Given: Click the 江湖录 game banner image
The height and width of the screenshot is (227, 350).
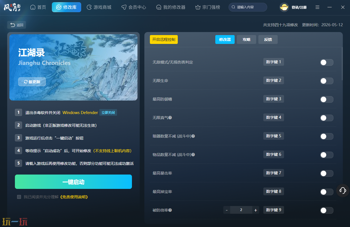Looking at the screenshot, I should pyautogui.click(x=73, y=67).
